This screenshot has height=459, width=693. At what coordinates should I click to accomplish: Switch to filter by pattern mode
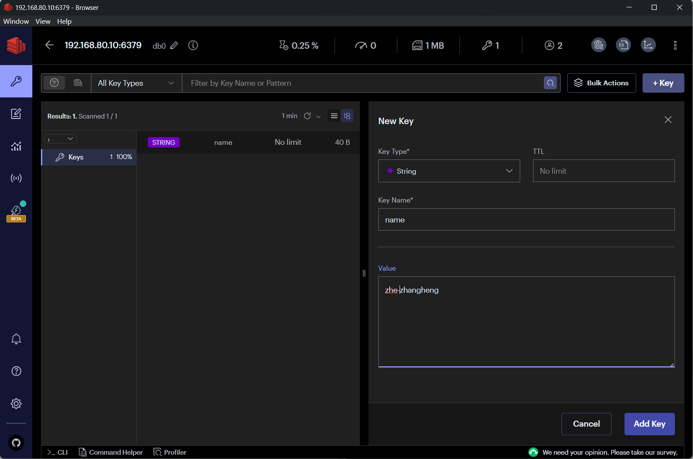pos(54,83)
